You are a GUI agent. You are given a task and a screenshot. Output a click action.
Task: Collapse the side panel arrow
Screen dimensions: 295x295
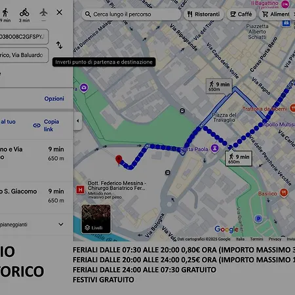pos(77,121)
